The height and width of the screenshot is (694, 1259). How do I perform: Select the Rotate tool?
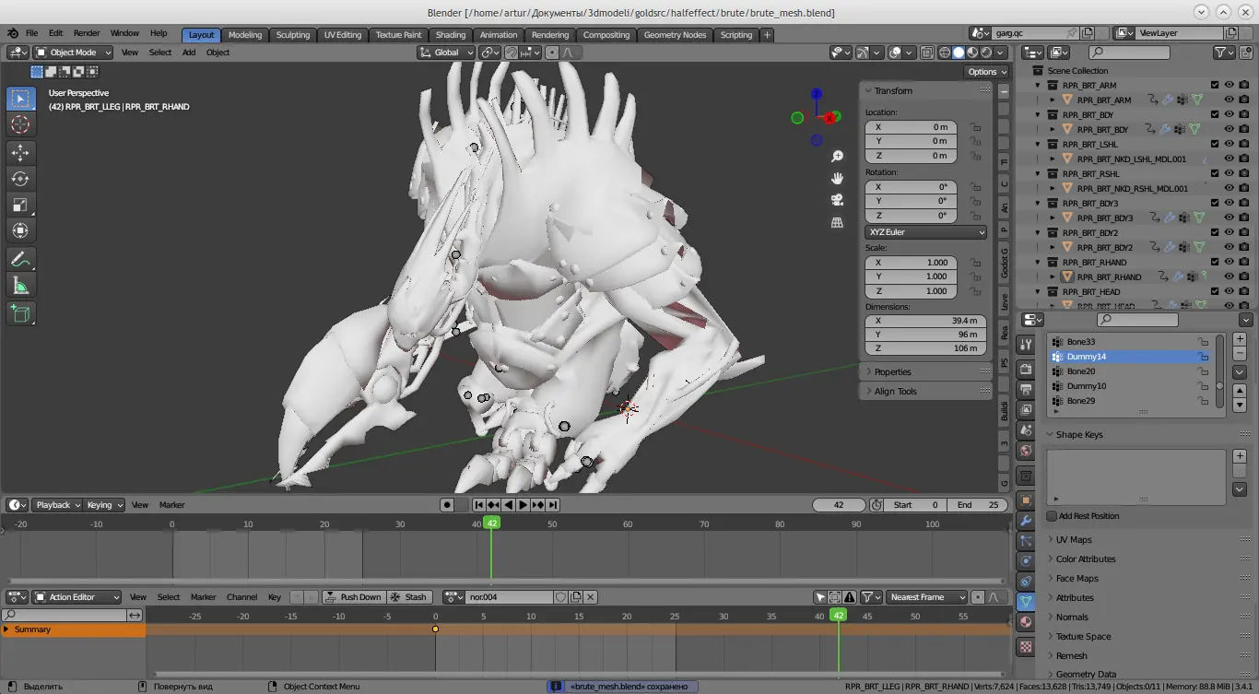click(20, 178)
